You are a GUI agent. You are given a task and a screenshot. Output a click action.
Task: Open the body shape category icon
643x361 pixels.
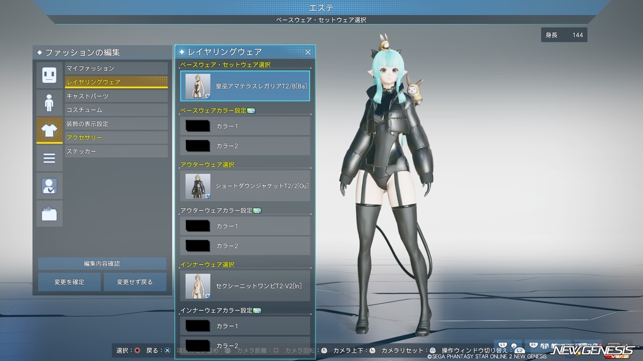(49, 103)
